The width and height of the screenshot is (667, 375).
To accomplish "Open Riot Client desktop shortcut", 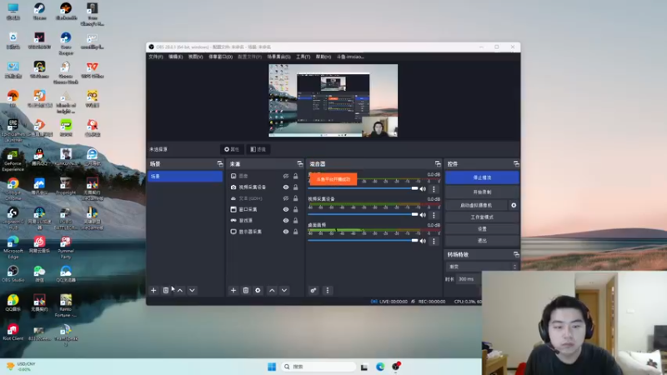I will [13, 332].
